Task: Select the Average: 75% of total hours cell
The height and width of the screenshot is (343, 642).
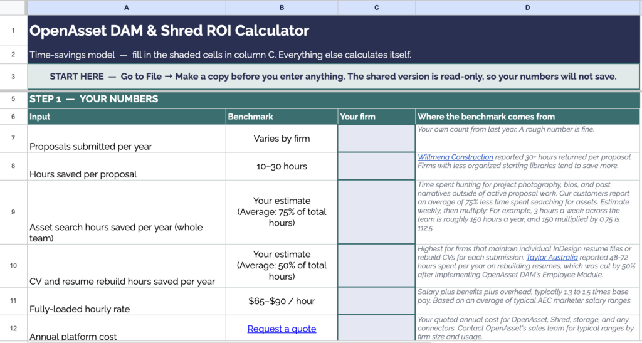Action: [282, 212]
